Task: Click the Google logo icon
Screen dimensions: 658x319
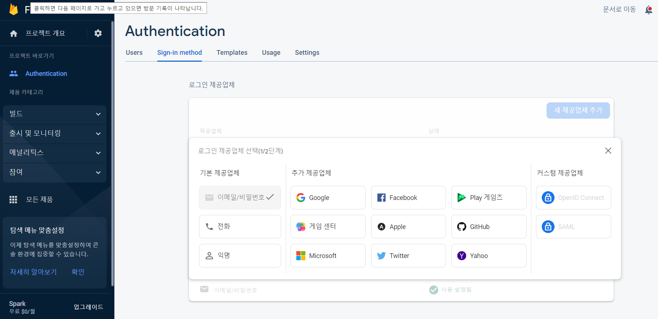Action: (x=301, y=197)
